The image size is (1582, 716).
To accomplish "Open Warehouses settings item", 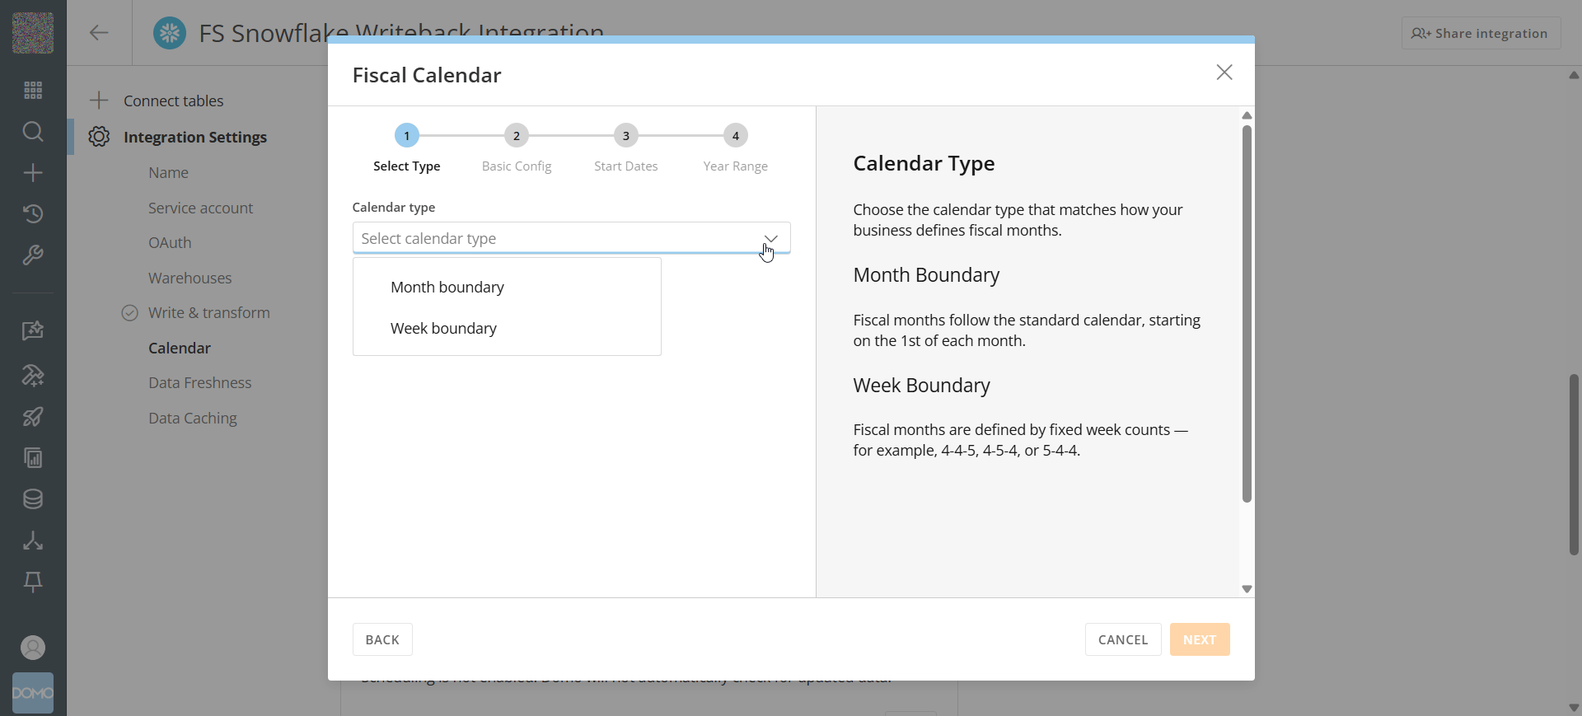I will pos(190,278).
